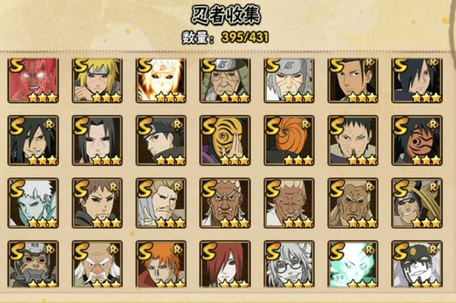Pick the dark red tribal-mask ninja card

click(x=417, y=141)
